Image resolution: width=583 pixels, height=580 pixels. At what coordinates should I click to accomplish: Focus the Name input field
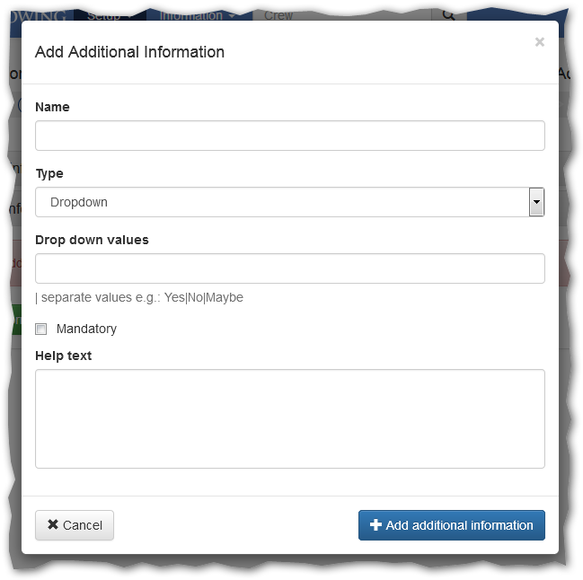coord(289,136)
